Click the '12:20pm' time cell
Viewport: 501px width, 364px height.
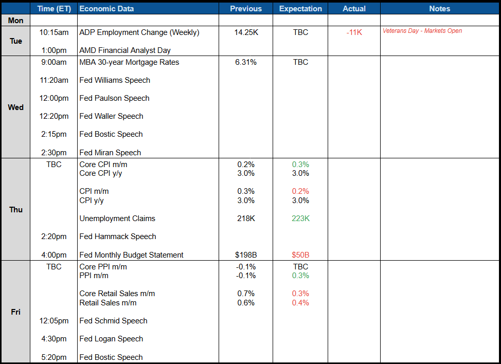53,116
